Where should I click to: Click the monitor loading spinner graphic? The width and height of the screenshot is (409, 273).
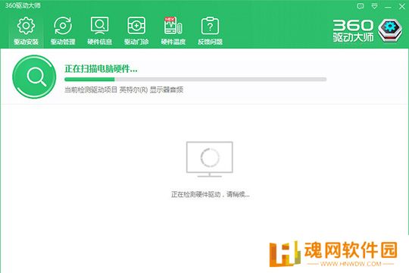tap(210, 158)
